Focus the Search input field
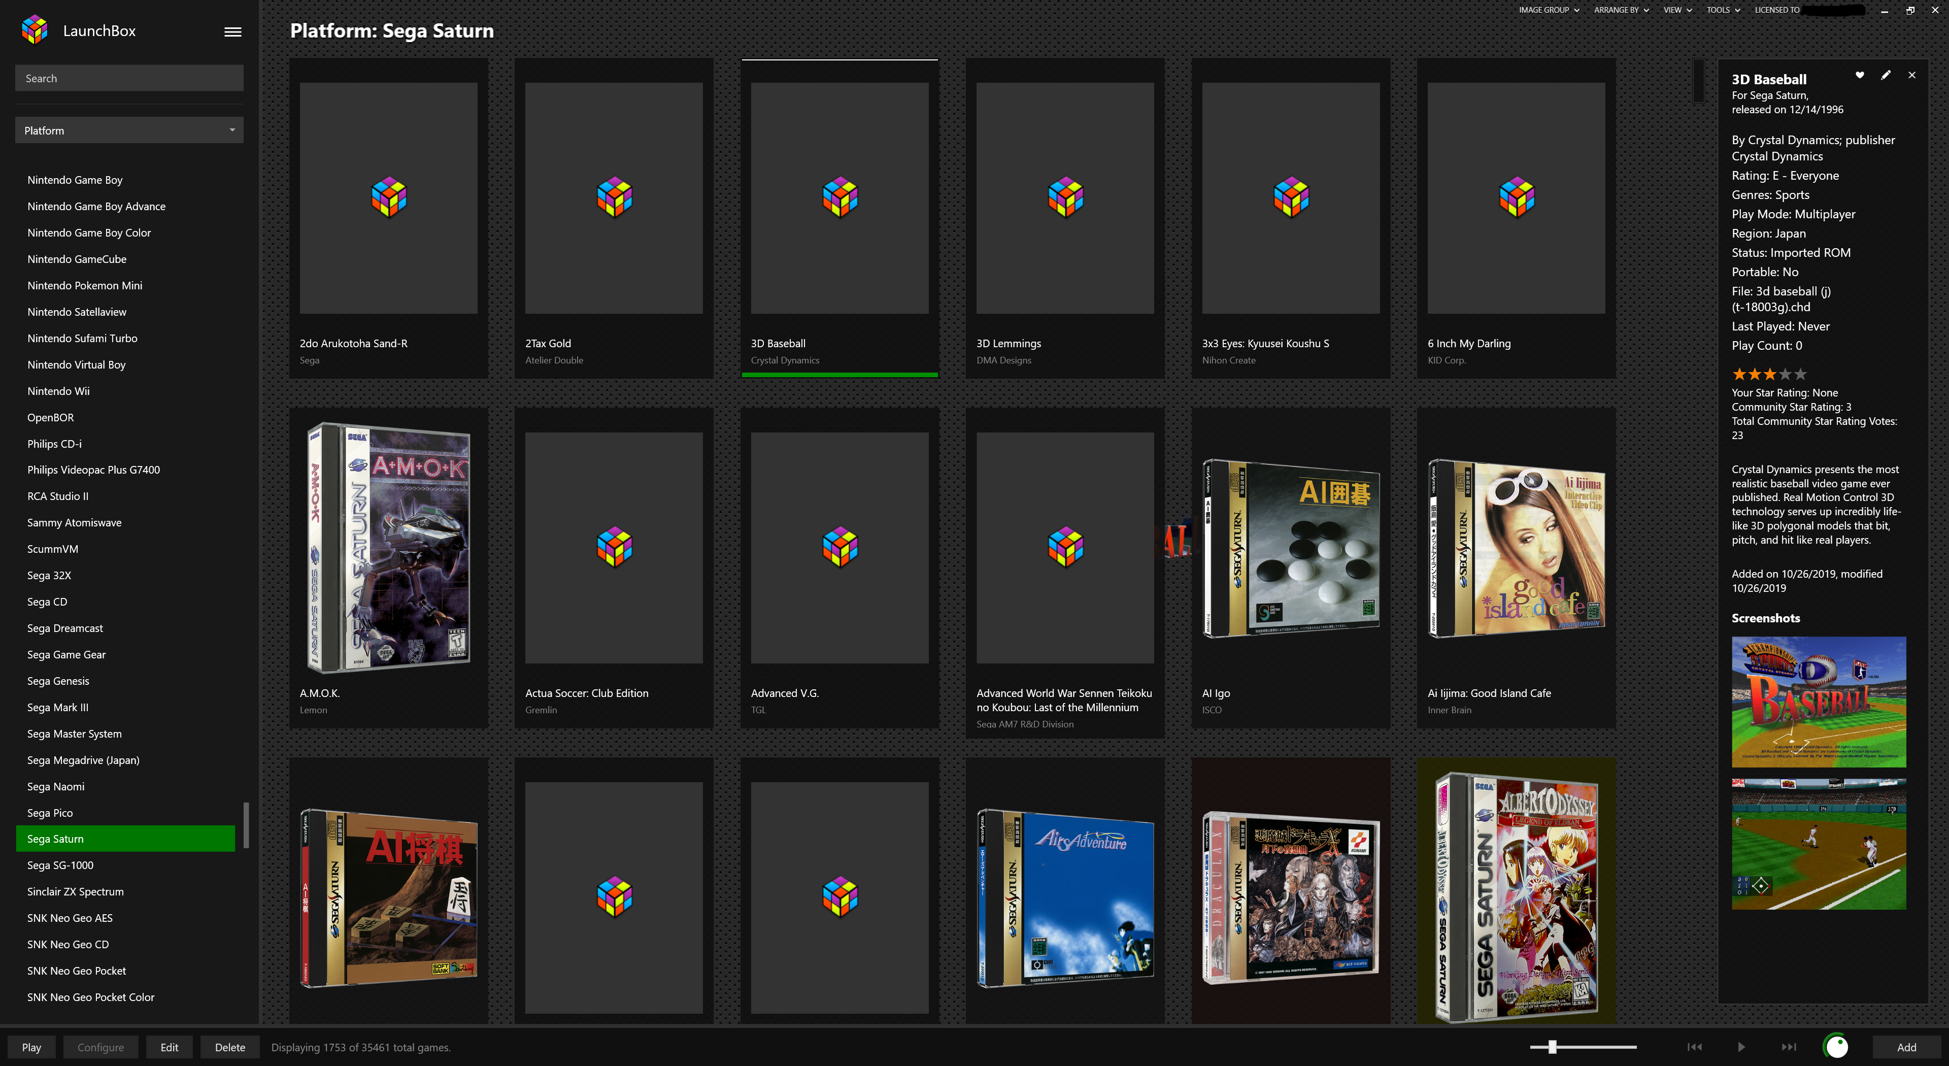This screenshot has width=1949, height=1066. click(x=129, y=78)
